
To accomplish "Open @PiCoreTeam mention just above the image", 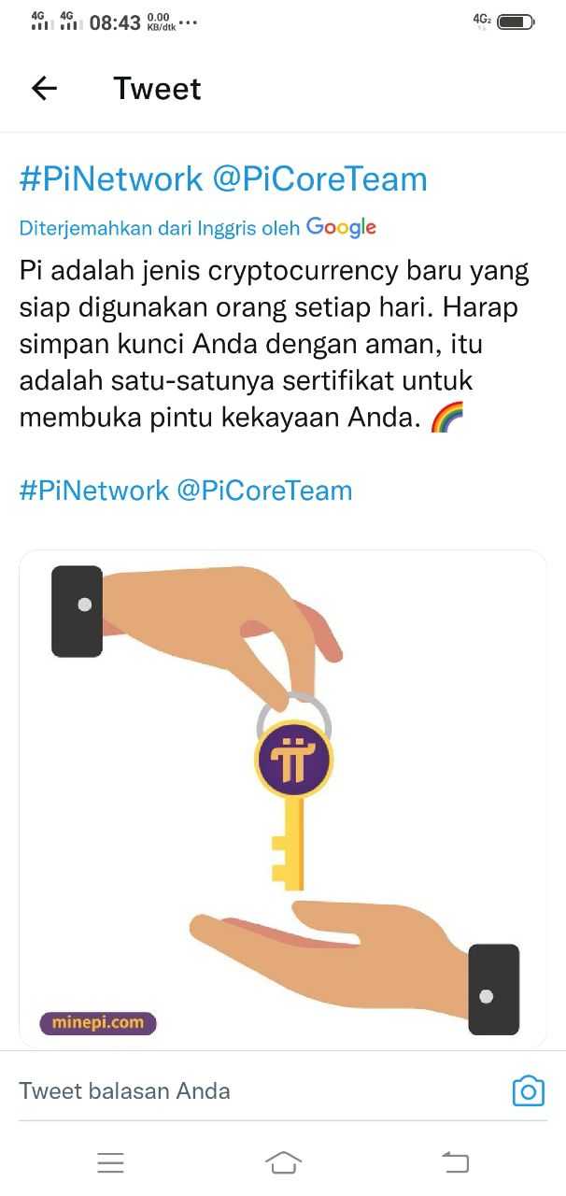I will tap(264, 491).
